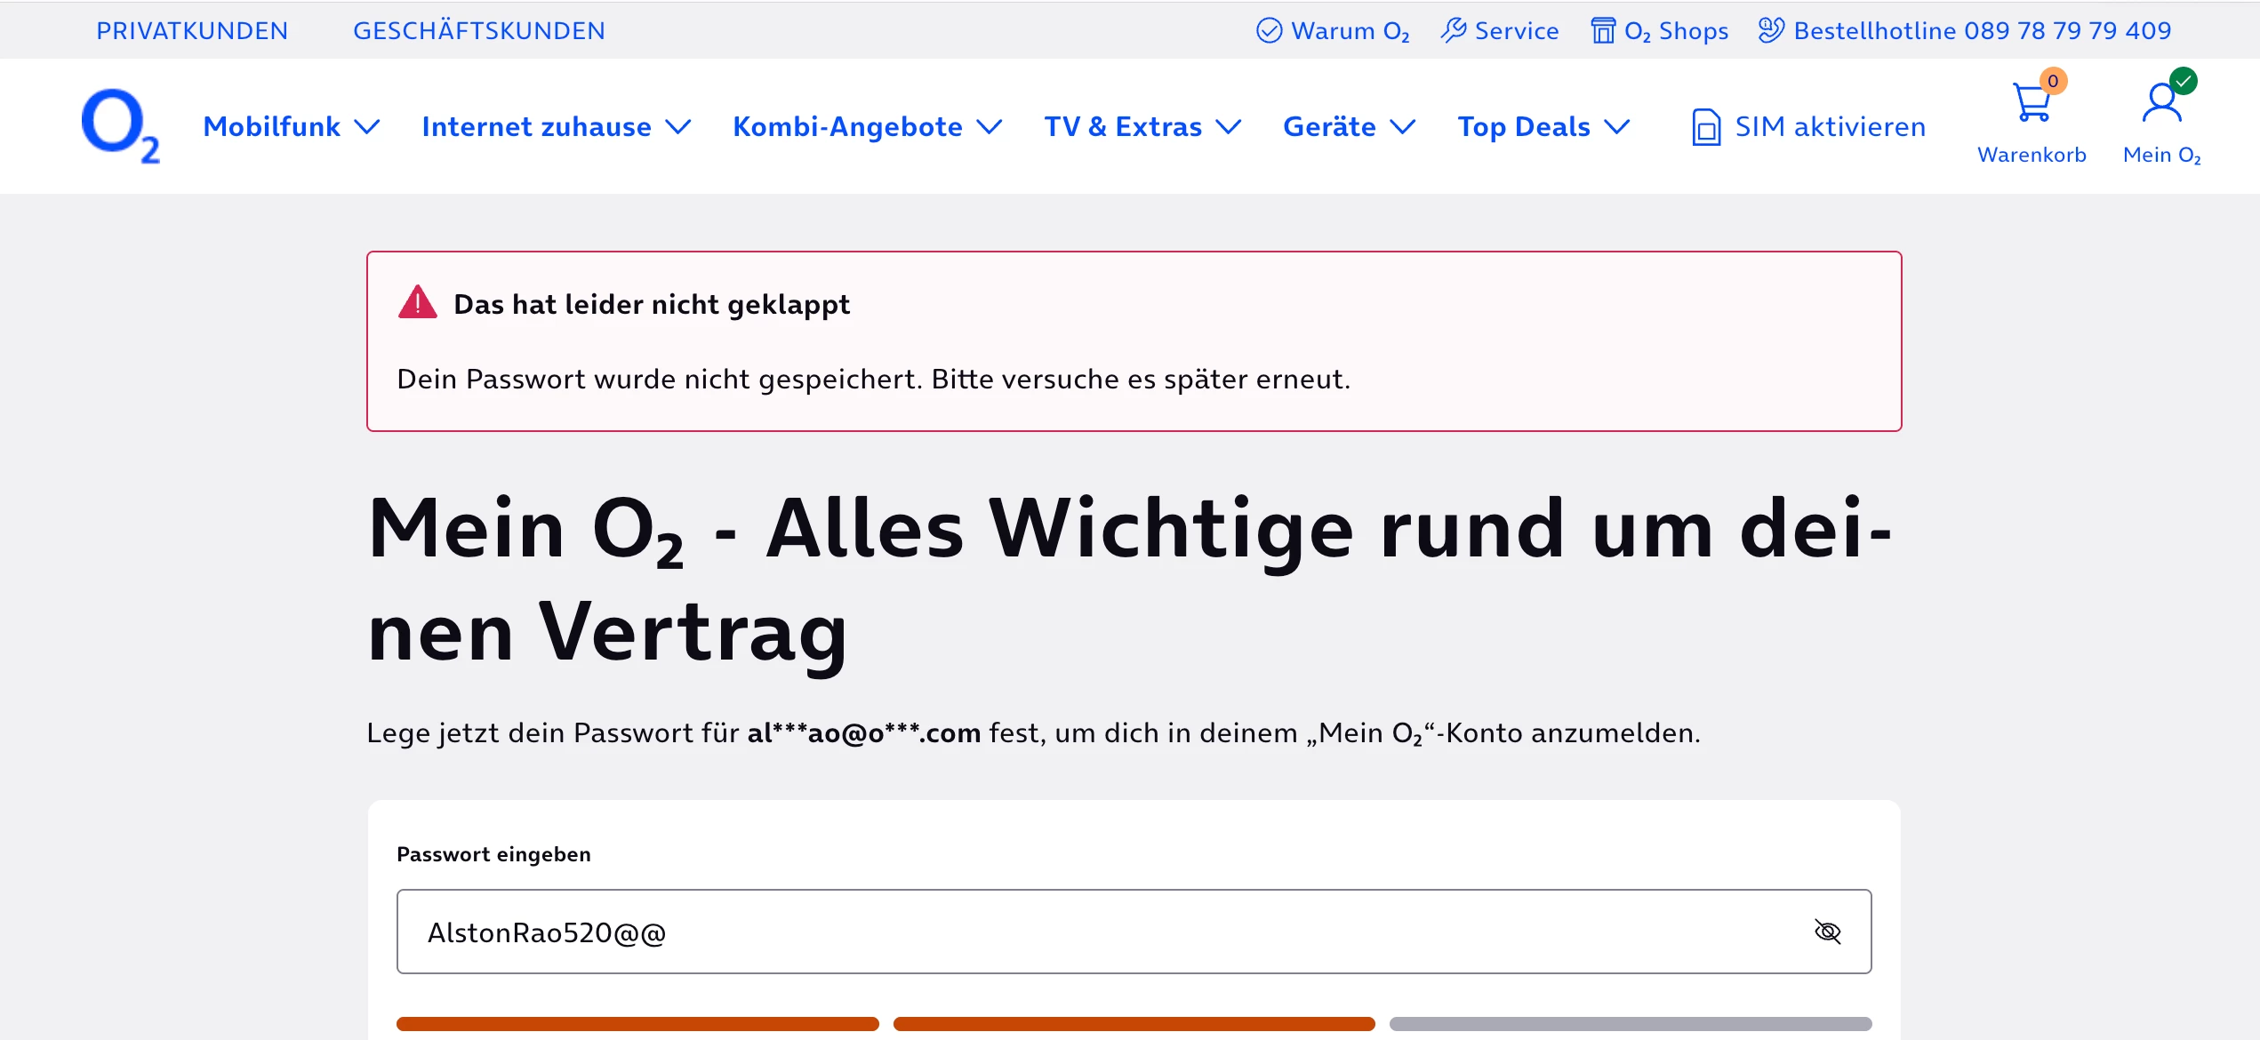
Task: Click the checkmark icon next to Warum O2
Action: coord(1269,30)
